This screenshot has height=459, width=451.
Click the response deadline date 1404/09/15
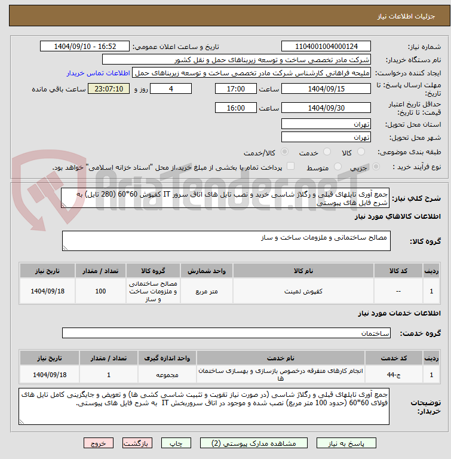click(x=326, y=88)
